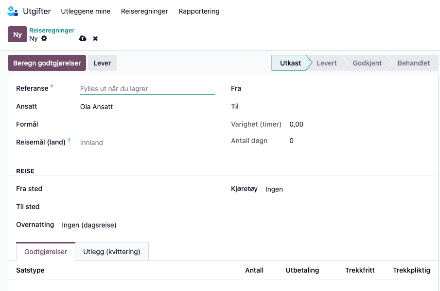Sort by the Antall column header
The height and width of the screenshot is (291, 440).
click(254, 270)
